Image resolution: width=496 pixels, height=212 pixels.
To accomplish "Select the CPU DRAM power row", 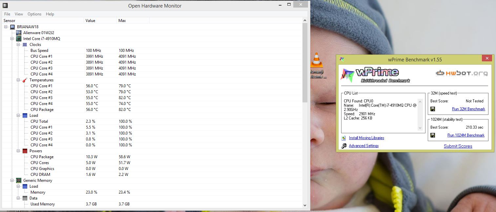I will [152, 175].
